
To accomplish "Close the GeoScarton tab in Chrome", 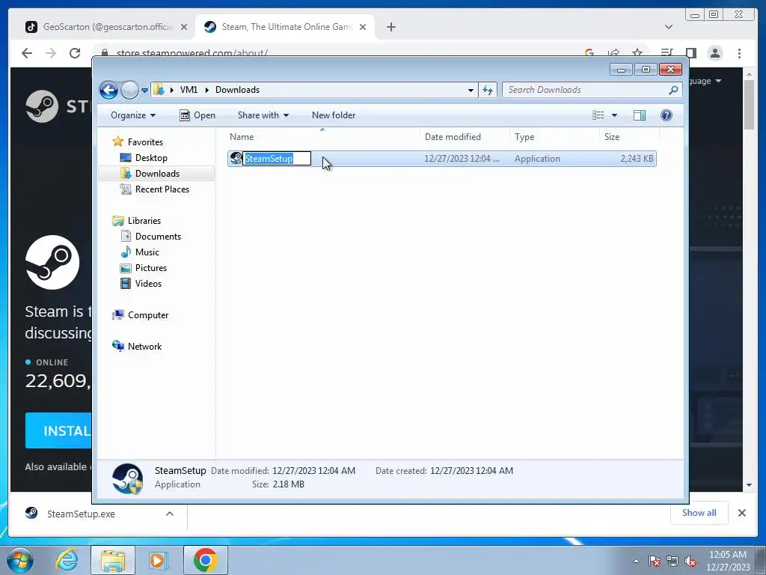I will coord(184,27).
